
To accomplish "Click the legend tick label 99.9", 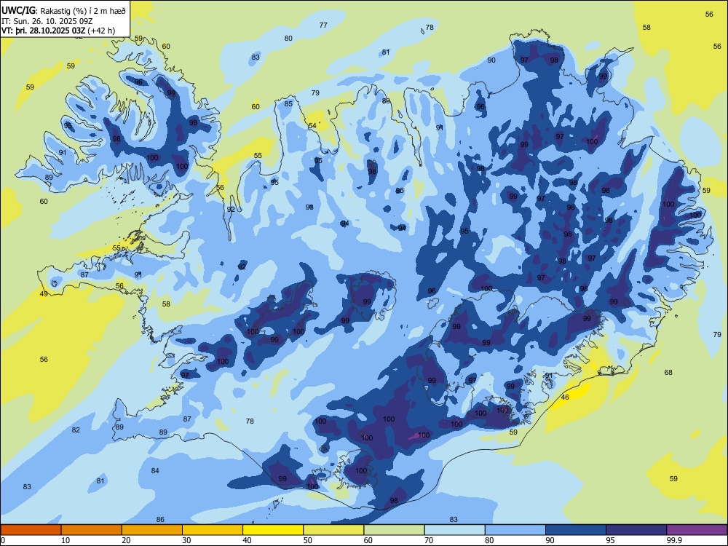I will (x=674, y=540).
